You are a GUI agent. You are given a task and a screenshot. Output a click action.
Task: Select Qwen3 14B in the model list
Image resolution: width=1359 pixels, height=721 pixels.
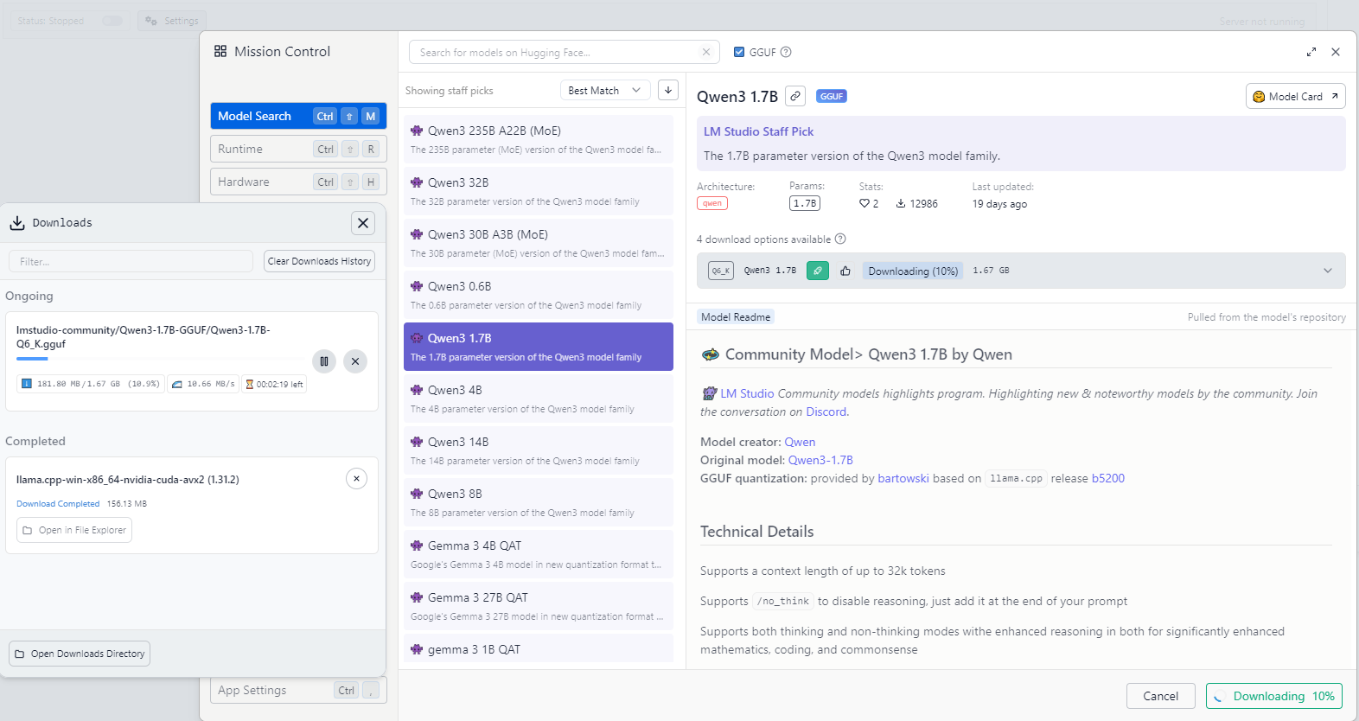tap(539, 450)
